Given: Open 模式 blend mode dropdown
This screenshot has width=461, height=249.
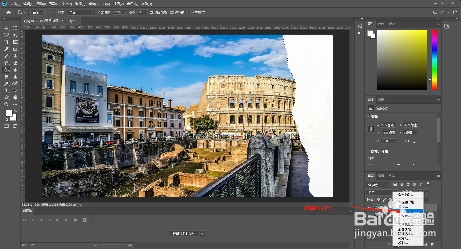Looking at the screenshot, I should [81, 13].
